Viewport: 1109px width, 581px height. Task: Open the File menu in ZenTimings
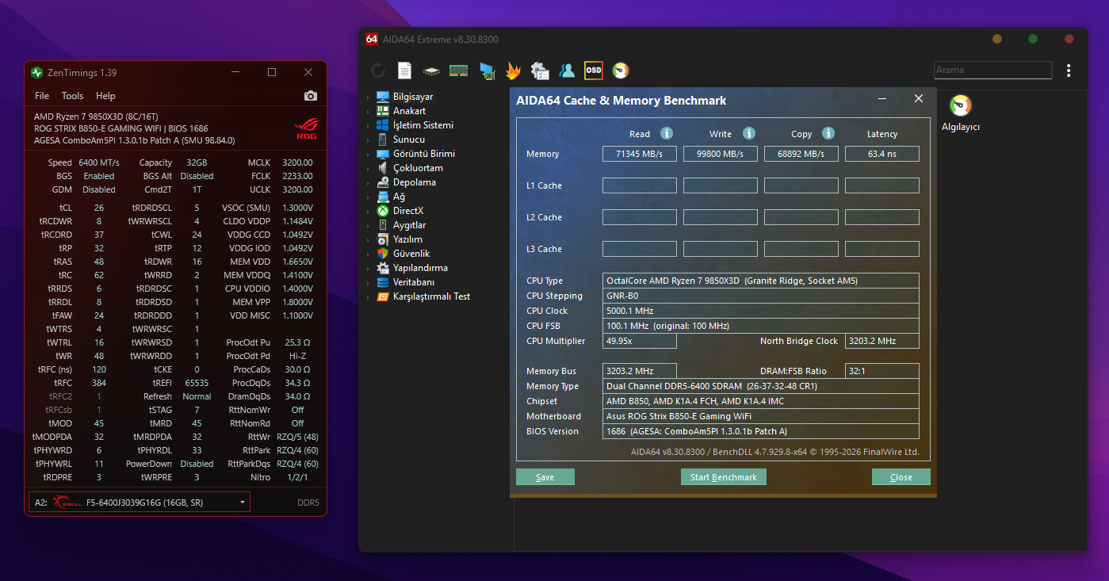click(42, 96)
